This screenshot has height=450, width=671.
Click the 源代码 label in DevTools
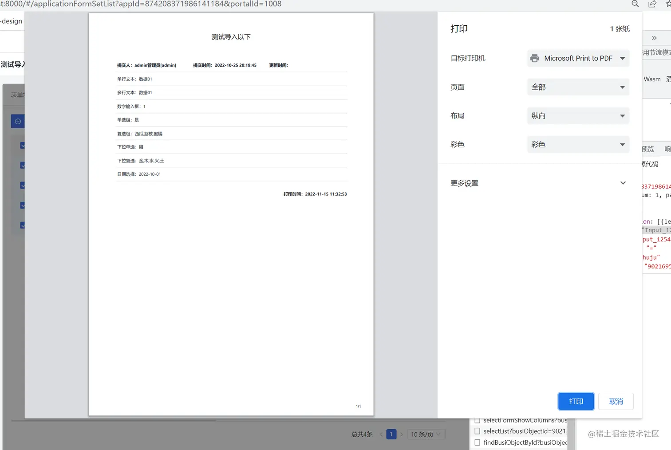point(650,164)
